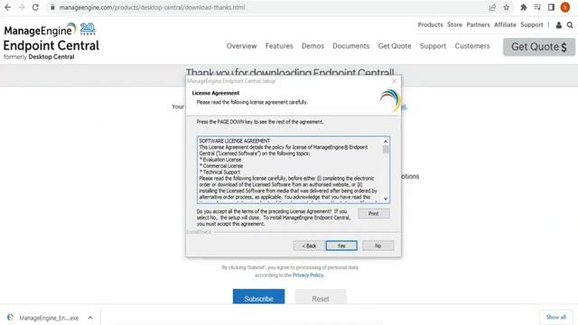This screenshot has width=578, height=325.
Task: Click the '* Evaluation License' line
Action: pyautogui.click(x=220, y=160)
